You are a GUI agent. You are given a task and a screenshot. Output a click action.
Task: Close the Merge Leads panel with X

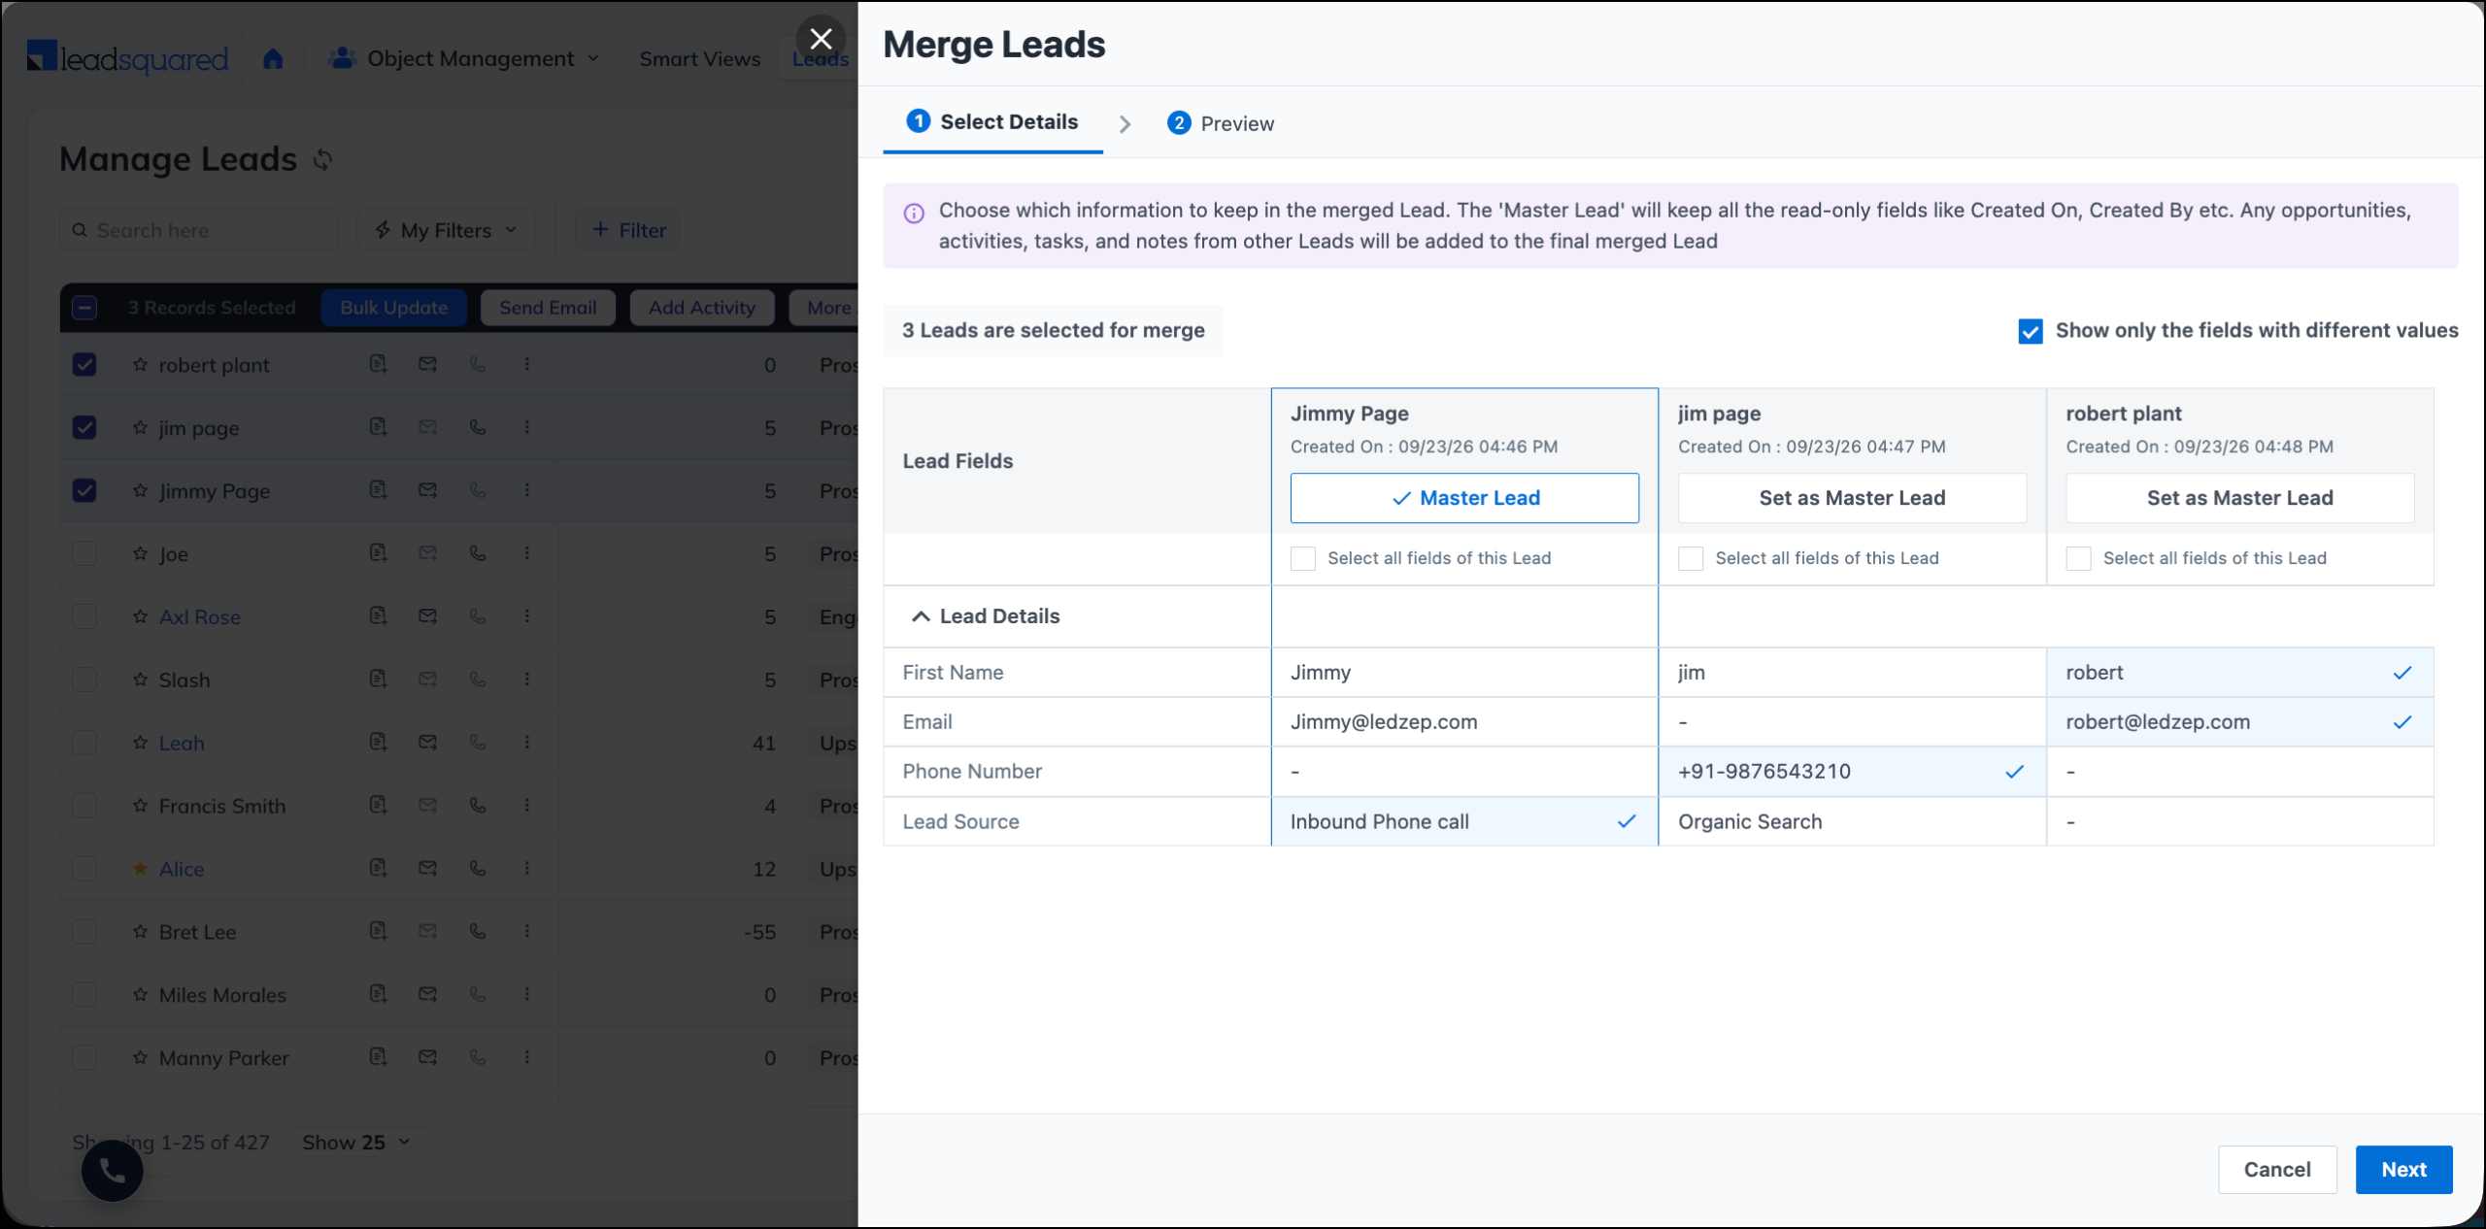[821, 39]
